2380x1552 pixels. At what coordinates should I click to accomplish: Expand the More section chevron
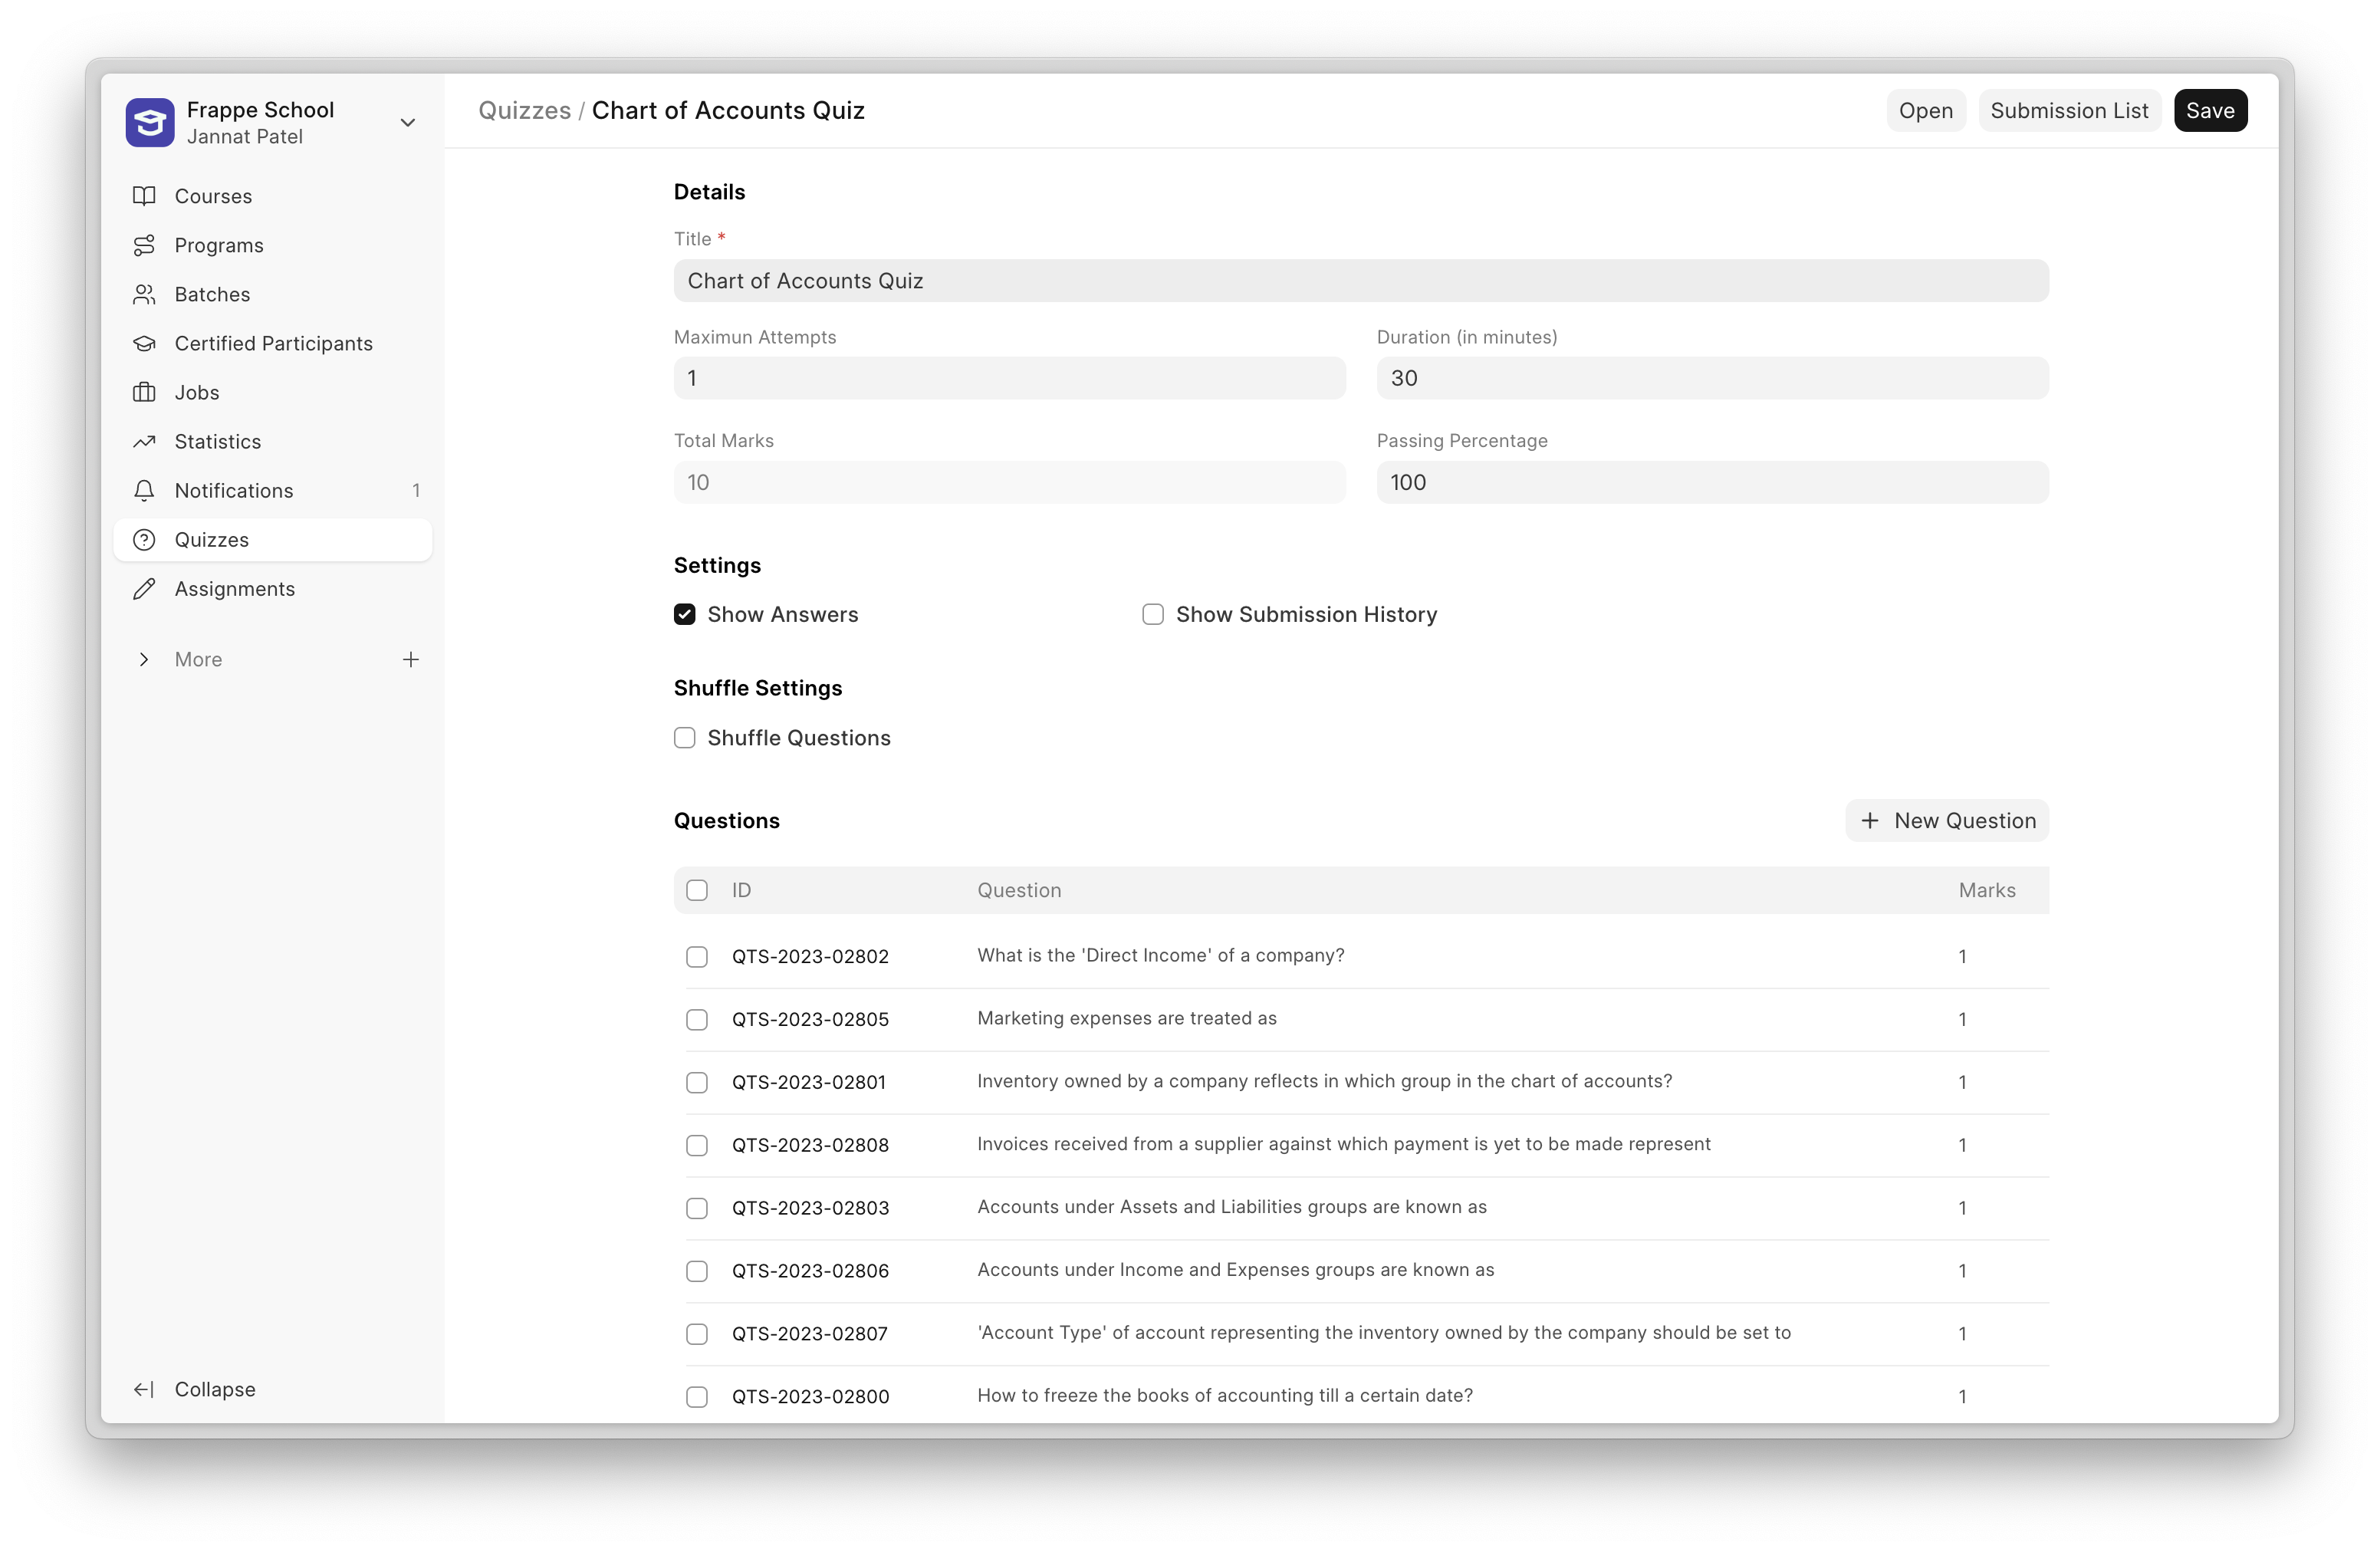point(144,659)
